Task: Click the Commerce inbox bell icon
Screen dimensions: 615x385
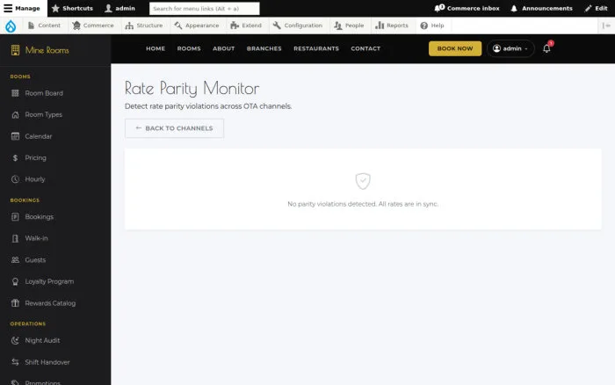Action: (x=439, y=8)
